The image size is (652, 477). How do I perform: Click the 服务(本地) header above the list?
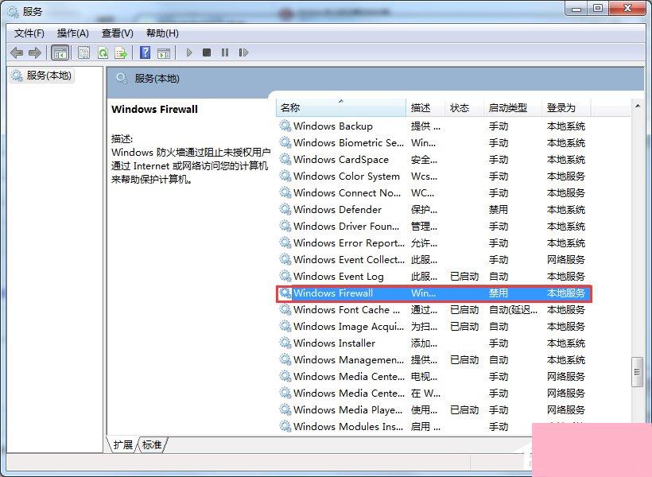coord(157,78)
